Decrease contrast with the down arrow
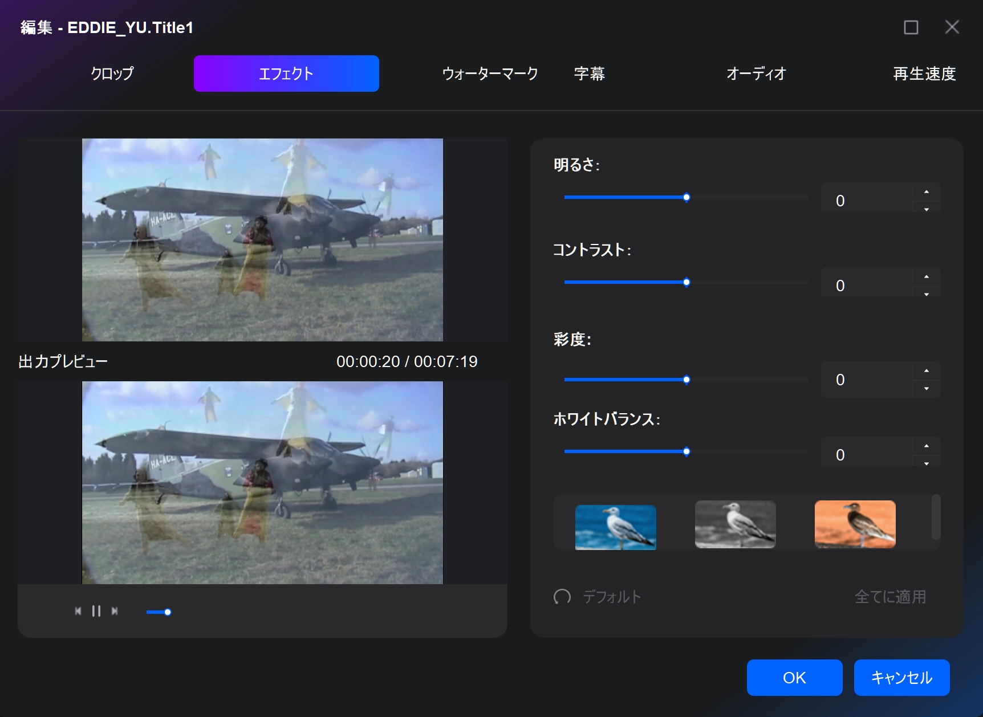 [x=927, y=294]
